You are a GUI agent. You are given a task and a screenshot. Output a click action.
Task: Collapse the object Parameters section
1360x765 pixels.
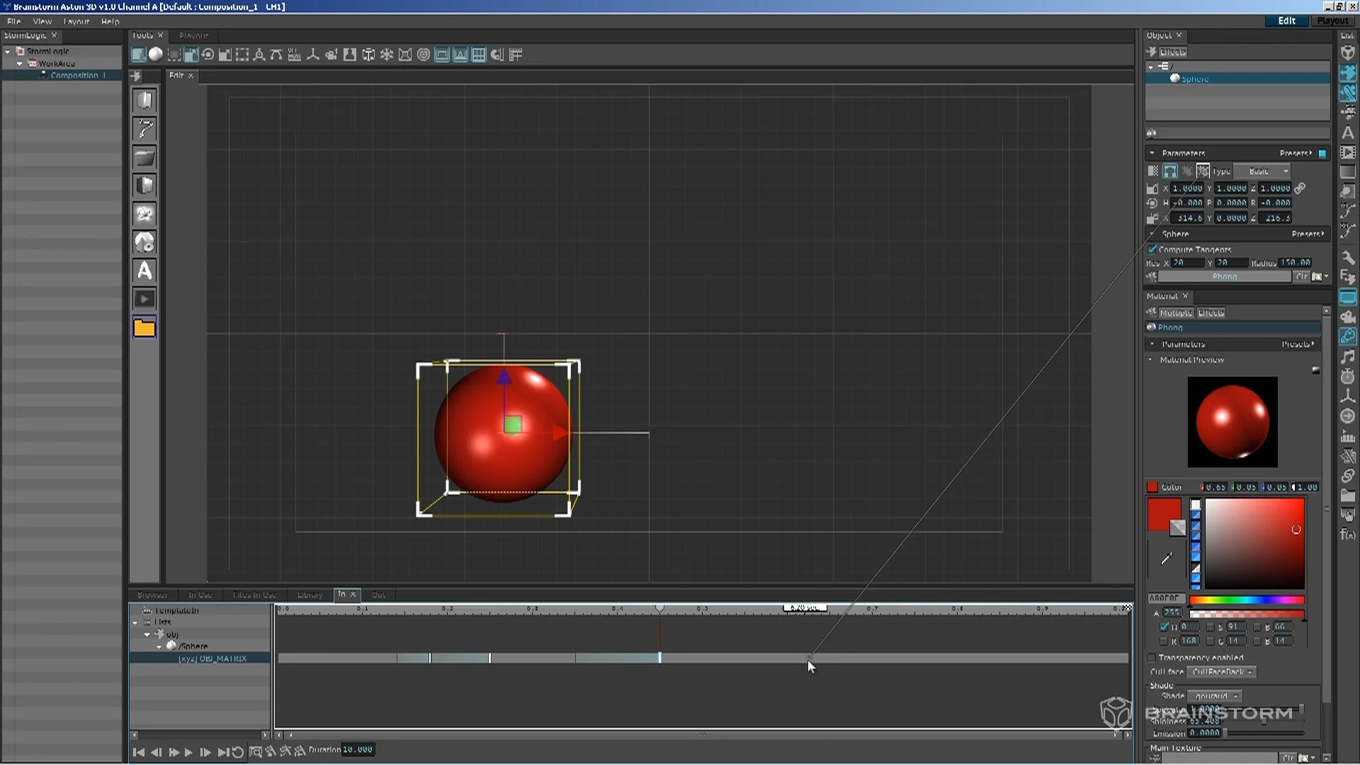(x=1152, y=153)
